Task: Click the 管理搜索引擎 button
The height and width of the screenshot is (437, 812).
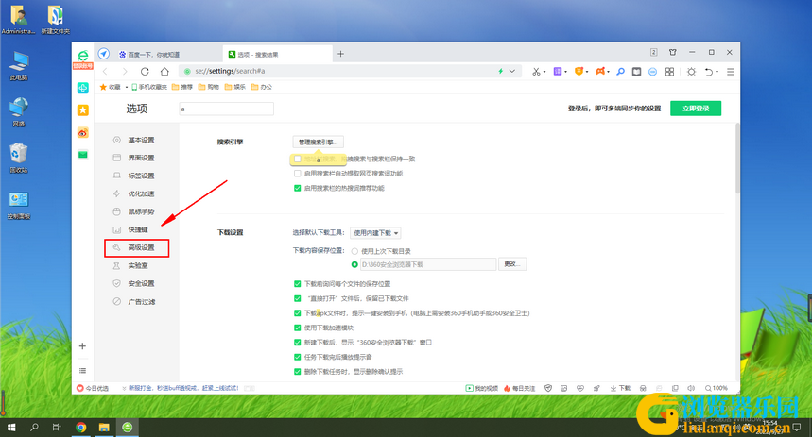Action: [x=318, y=142]
